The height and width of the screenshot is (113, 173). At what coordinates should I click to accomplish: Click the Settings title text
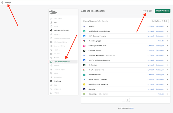point(8,2)
